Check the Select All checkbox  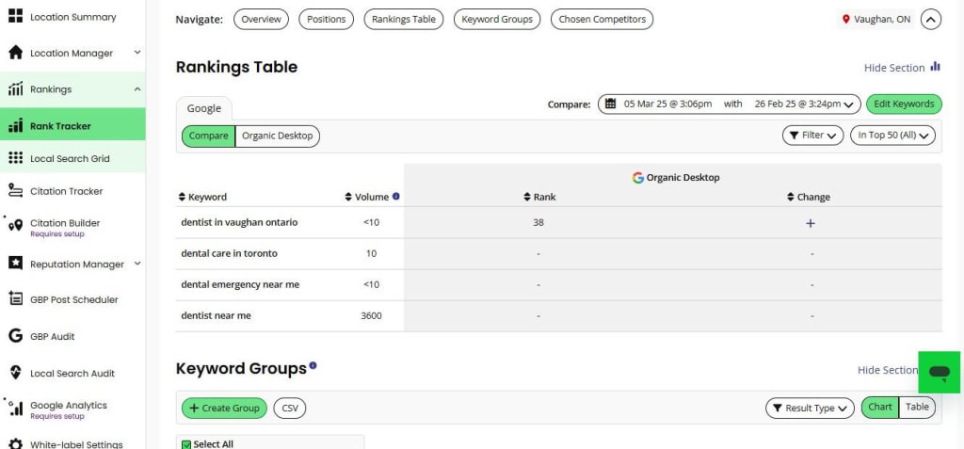186,444
